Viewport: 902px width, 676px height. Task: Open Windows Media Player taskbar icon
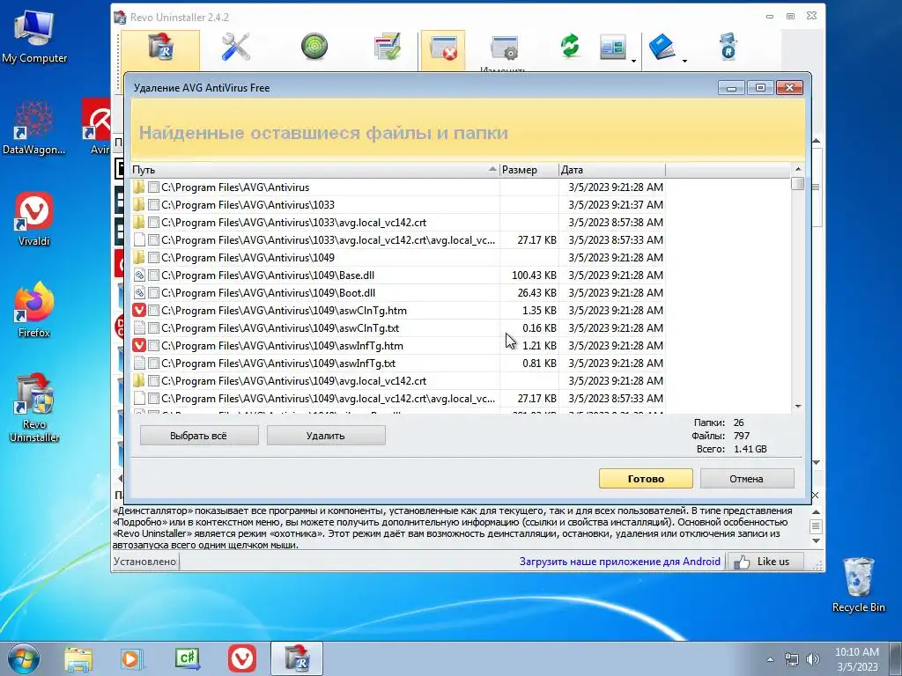[x=132, y=658]
